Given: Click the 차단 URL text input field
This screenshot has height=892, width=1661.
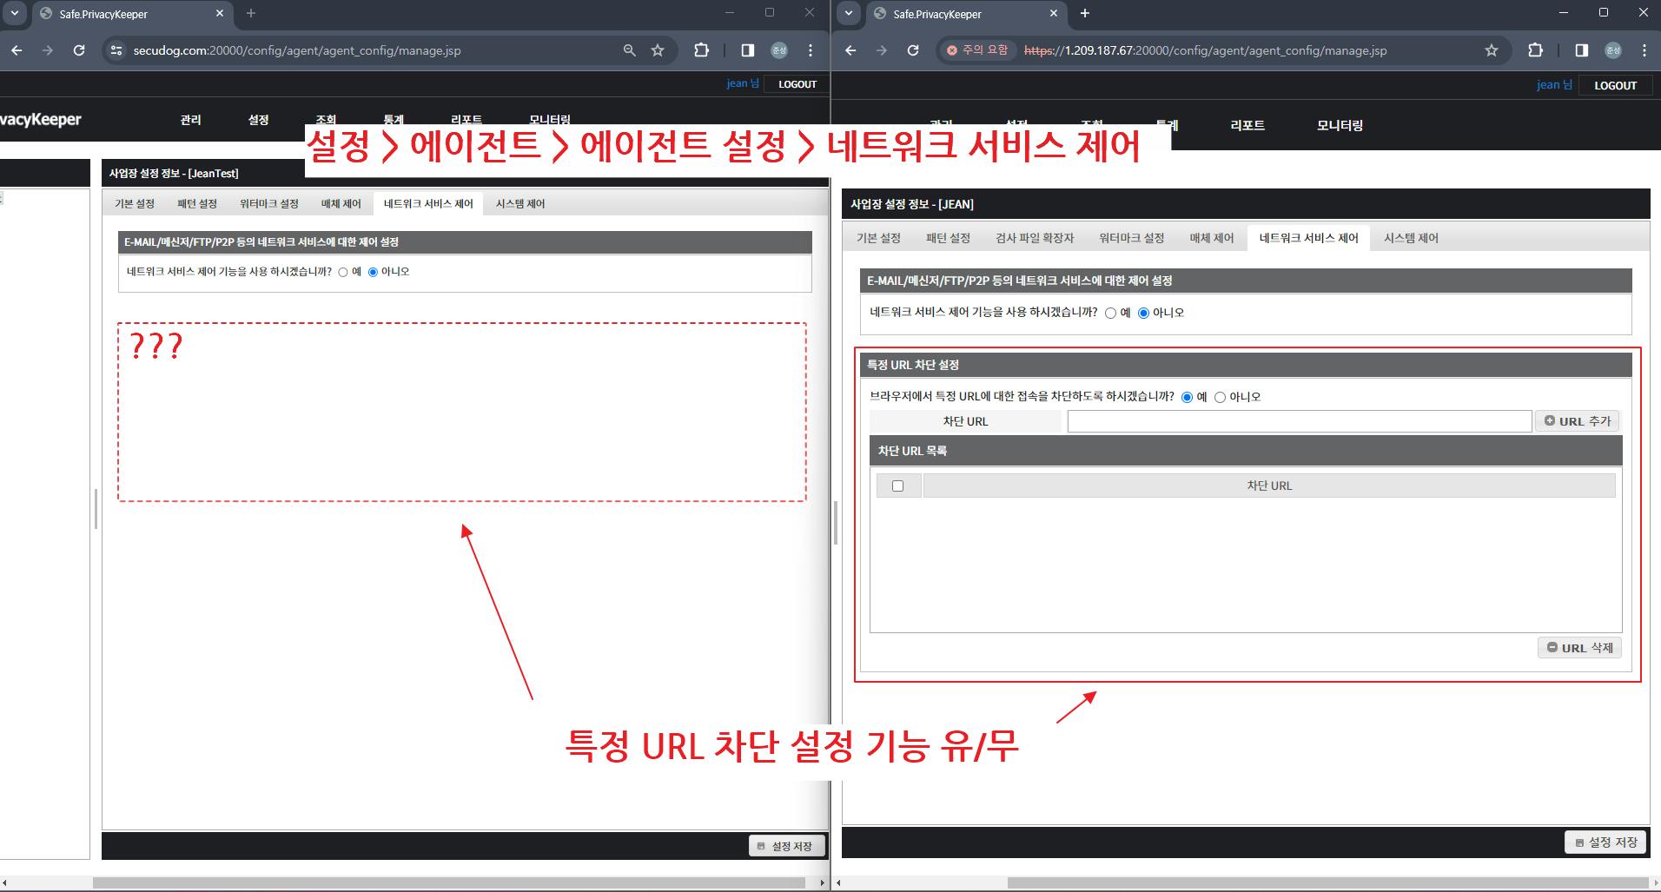Looking at the screenshot, I should [1299, 421].
